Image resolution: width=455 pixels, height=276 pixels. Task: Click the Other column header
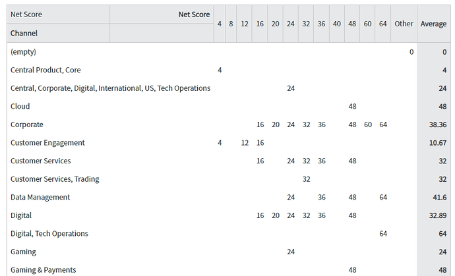point(404,24)
